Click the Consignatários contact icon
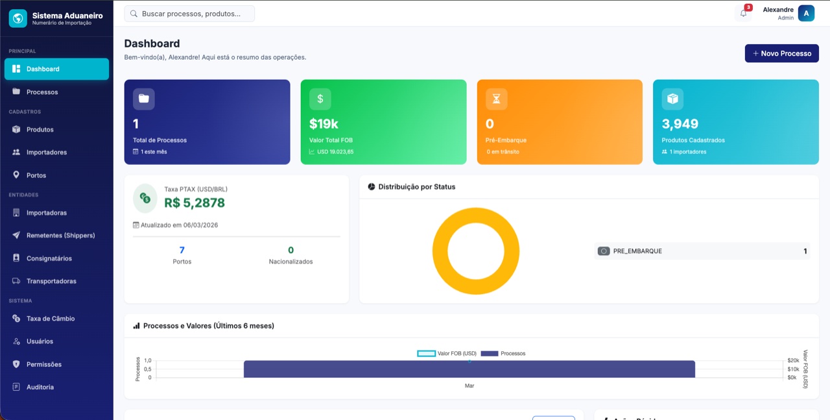This screenshot has width=830, height=420. pyautogui.click(x=16, y=258)
